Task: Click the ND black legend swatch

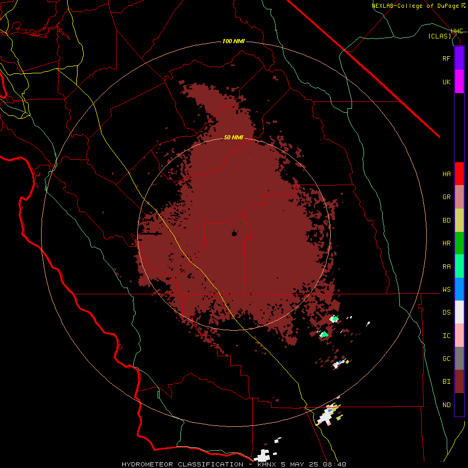Action: click(x=459, y=405)
